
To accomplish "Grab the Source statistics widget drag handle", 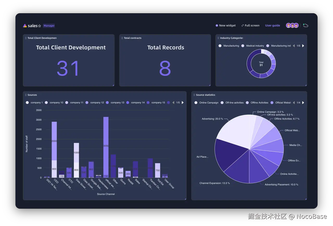I will 194,95.
